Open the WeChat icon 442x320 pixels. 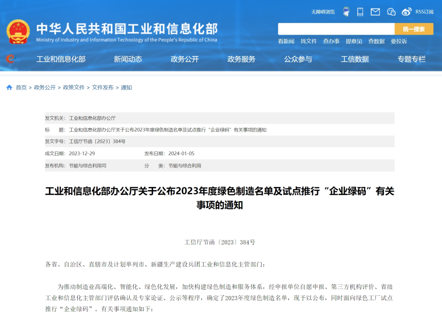click(391, 12)
